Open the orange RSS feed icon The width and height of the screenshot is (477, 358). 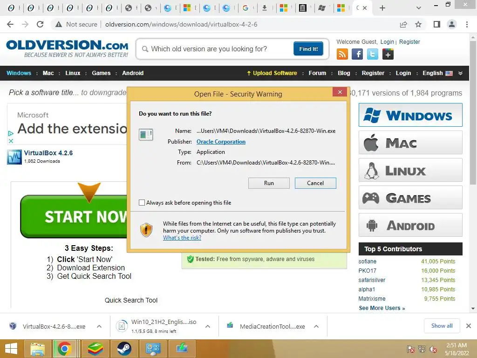tap(342, 54)
